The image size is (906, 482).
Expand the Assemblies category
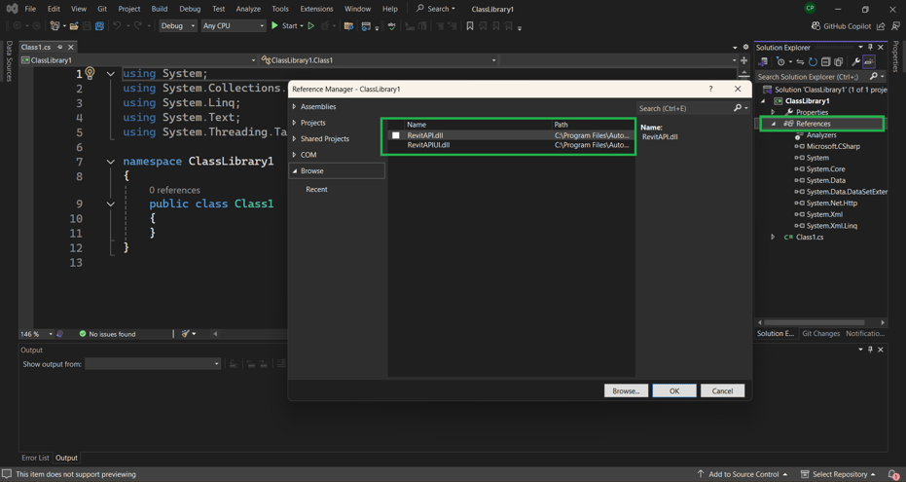pyautogui.click(x=295, y=106)
